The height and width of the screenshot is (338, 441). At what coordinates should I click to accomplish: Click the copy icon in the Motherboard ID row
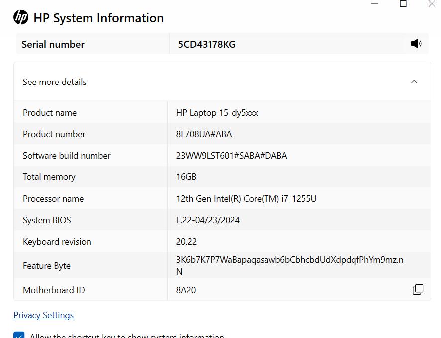pos(418,289)
